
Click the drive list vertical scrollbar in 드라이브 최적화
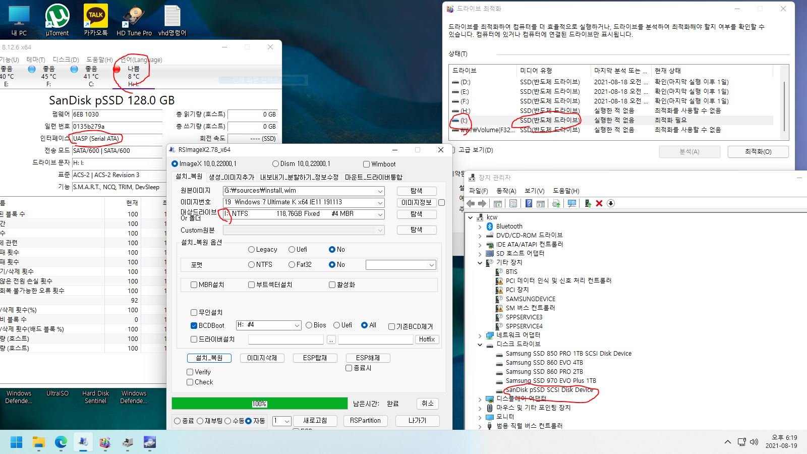(784, 105)
